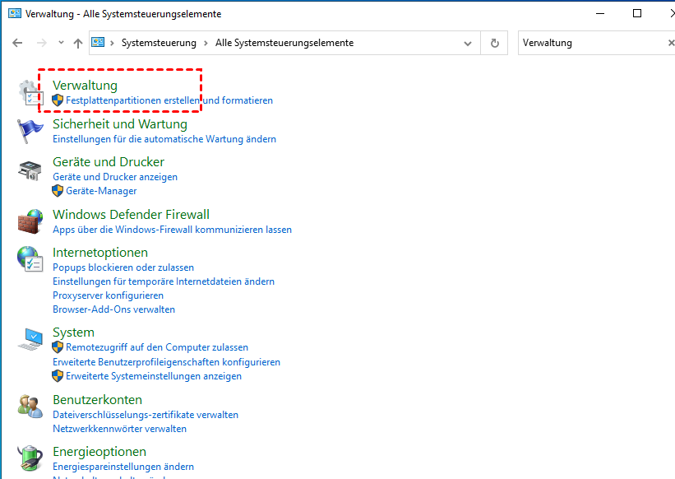Click the Benutzerkonten people icon

click(30, 407)
